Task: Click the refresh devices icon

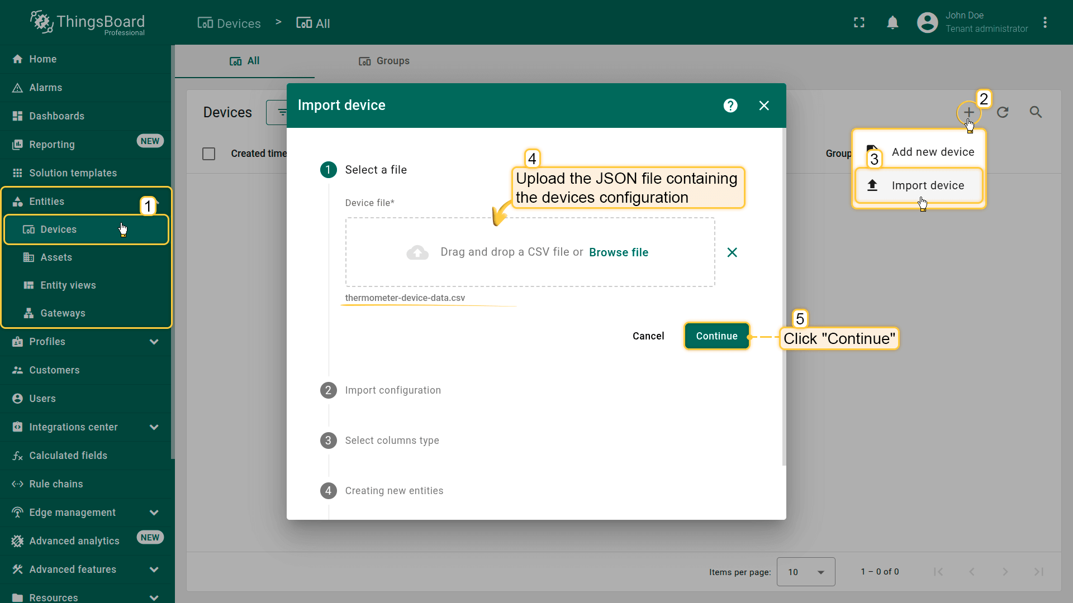Action: tap(1003, 112)
